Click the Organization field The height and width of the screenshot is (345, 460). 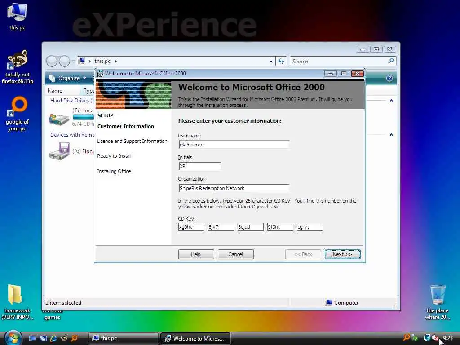(x=234, y=188)
